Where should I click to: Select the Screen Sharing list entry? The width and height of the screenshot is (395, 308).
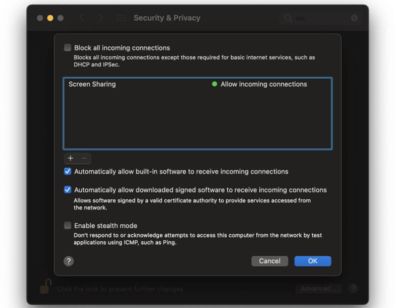pos(92,84)
